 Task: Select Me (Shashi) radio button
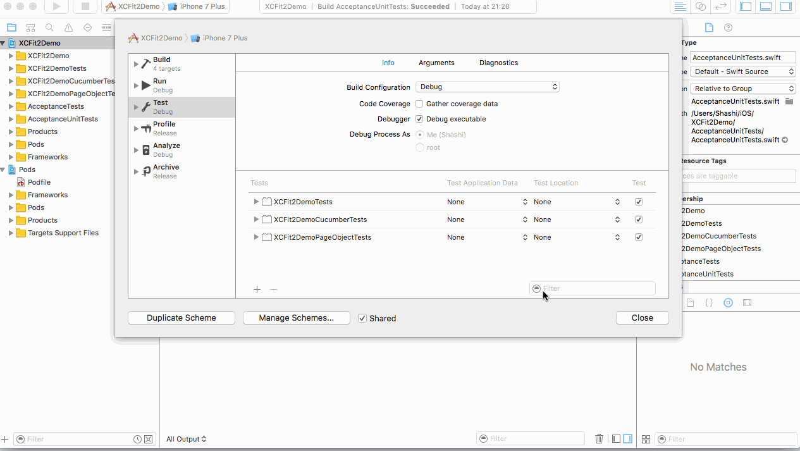(420, 135)
